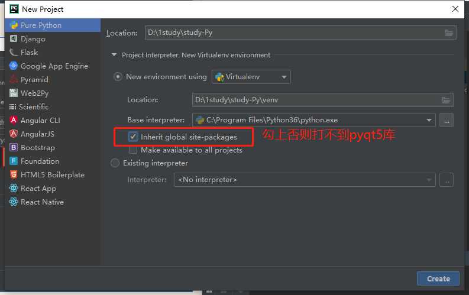Click the React App label in list
Image resolution: width=469 pixels, height=295 pixels.
click(38, 189)
